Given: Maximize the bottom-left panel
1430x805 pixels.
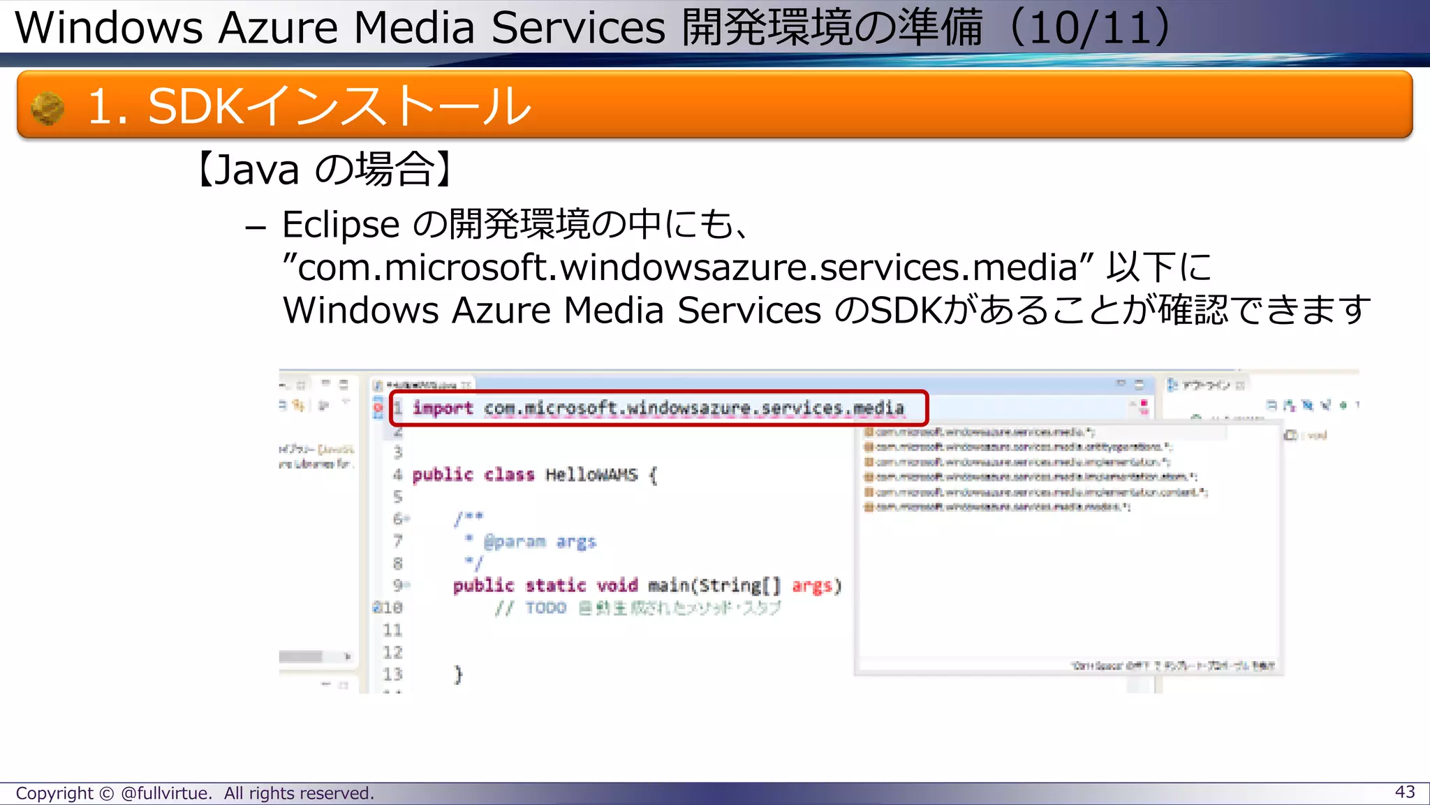Looking at the screenshot, I should 344,686.
